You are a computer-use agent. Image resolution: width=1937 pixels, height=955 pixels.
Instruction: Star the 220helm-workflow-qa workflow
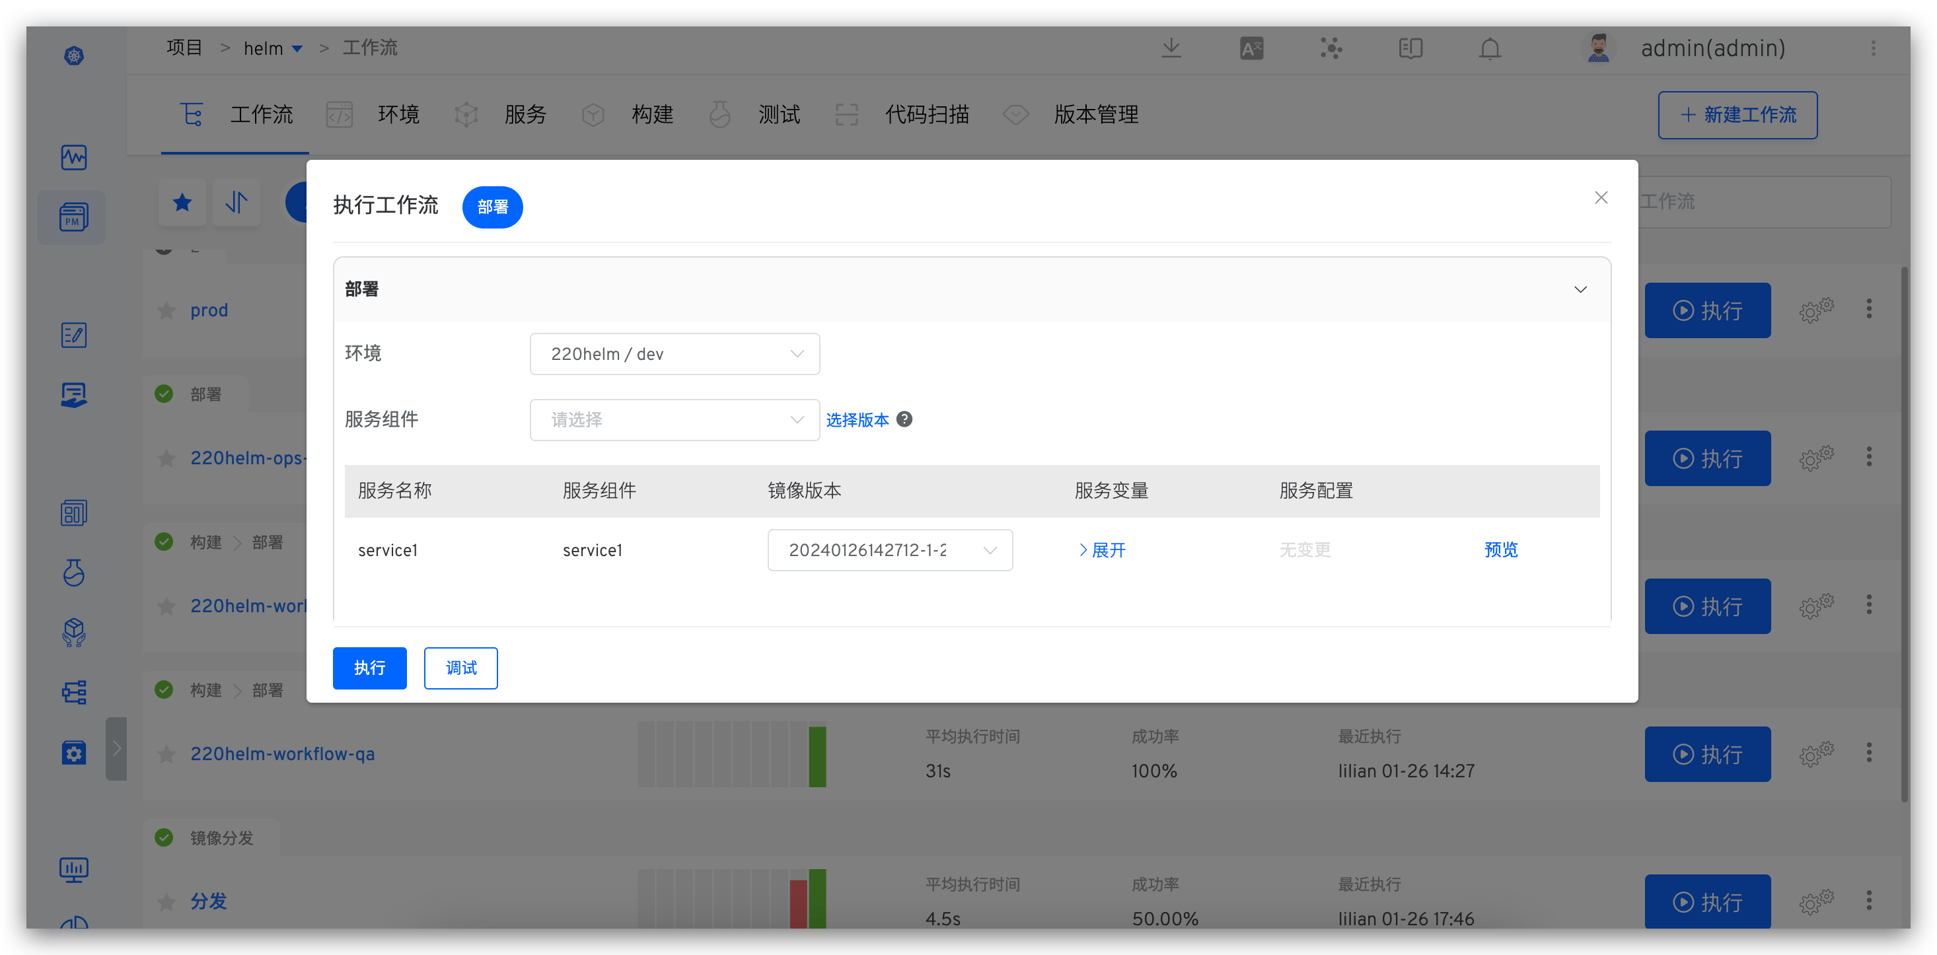(x=166, y=754)
